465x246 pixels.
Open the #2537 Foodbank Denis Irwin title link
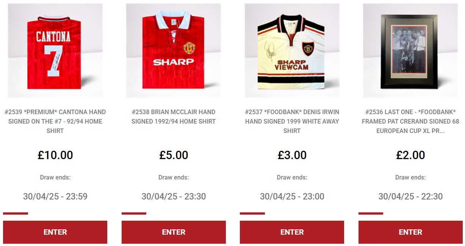coord(292,121)
